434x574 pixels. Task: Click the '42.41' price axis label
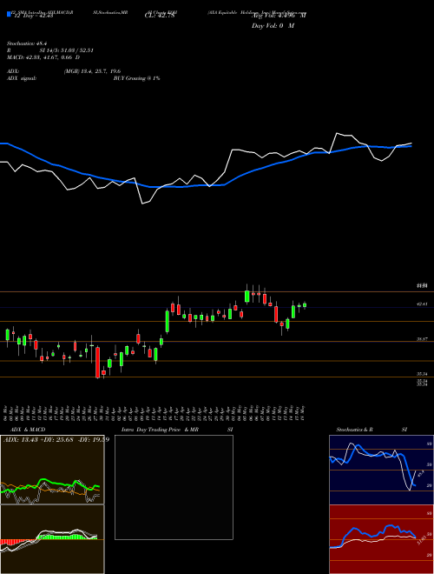coord(422,304)
